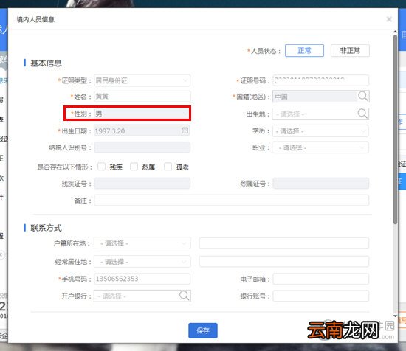Tick the 残疾 checkbox
The image size is (406, 351).
101,167
